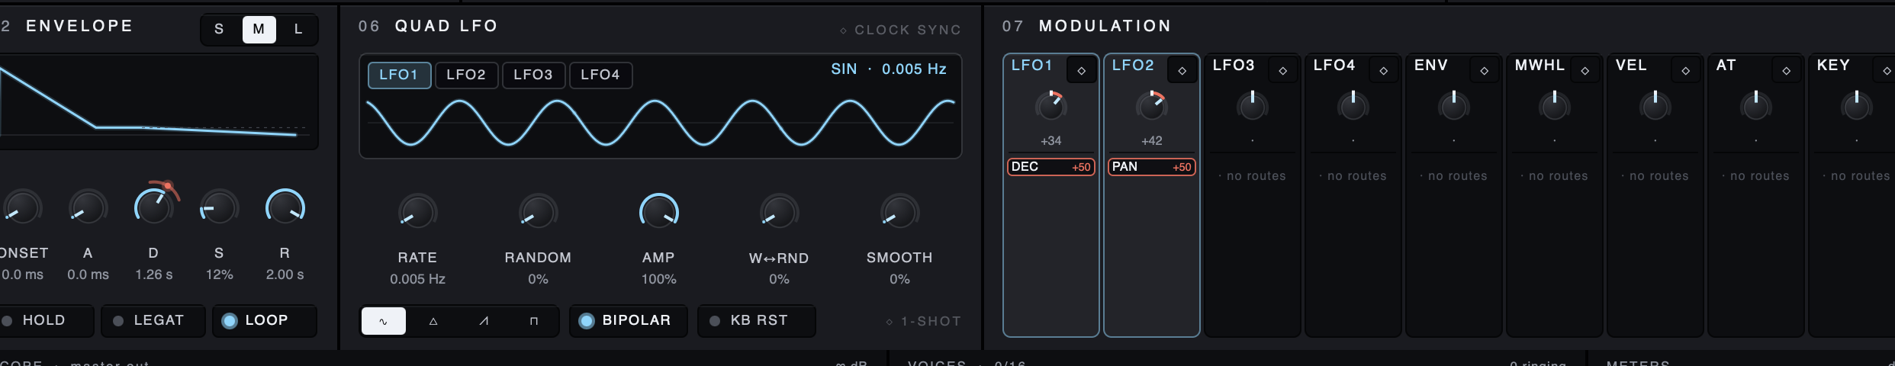Click the 0% value under SMOOTH
The height and width of the screenshot is (366, 1895).
point(899,279)
